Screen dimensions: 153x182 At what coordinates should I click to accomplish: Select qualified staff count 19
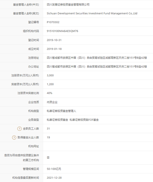(48, 137)
